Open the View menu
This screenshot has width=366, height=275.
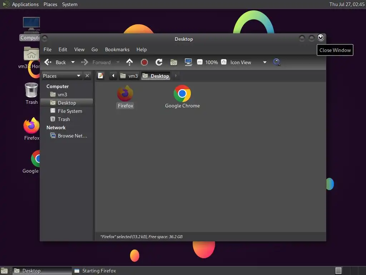tap(79, 49)
